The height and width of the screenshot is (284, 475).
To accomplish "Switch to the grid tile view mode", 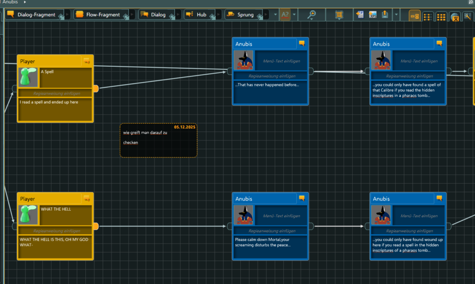I will point(442,17).
